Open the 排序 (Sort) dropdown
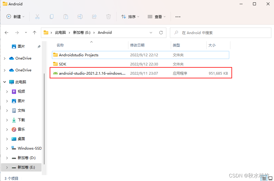 [x=130, y=17]
